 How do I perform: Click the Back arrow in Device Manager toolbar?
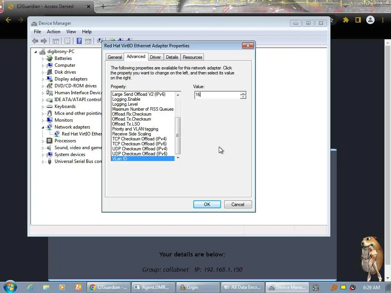click(x=35, y=41)
